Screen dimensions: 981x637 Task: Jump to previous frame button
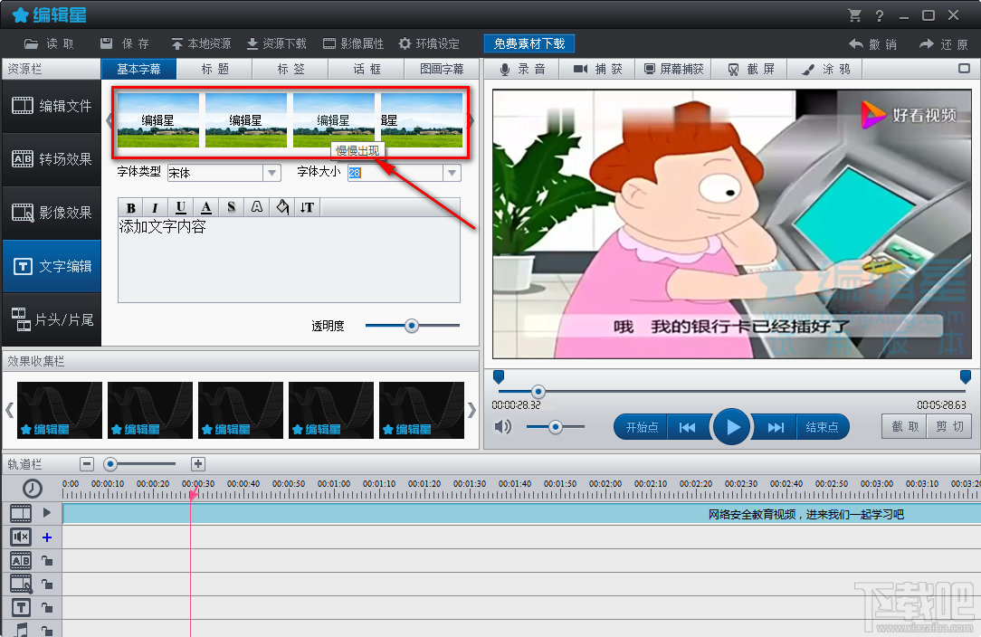[688, 427]
